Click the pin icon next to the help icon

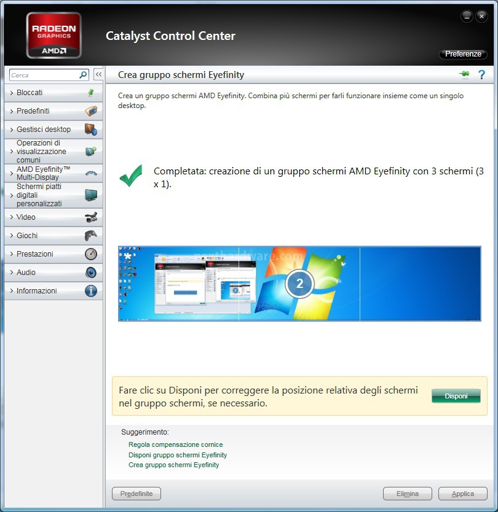[464, 74]
